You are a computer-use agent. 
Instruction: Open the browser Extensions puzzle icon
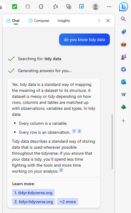pyautogui.click(x=41, y=7)
